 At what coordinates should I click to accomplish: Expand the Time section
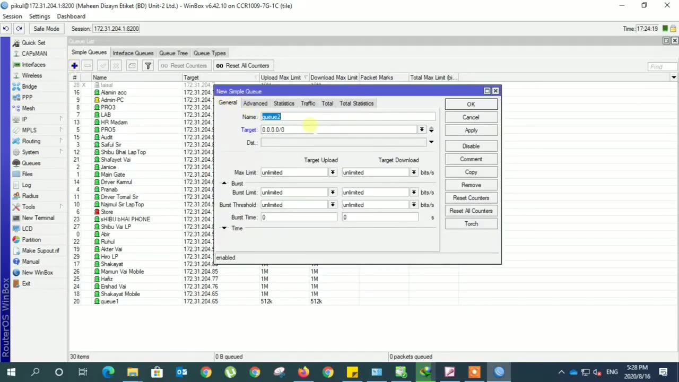[x=224, y=228]
